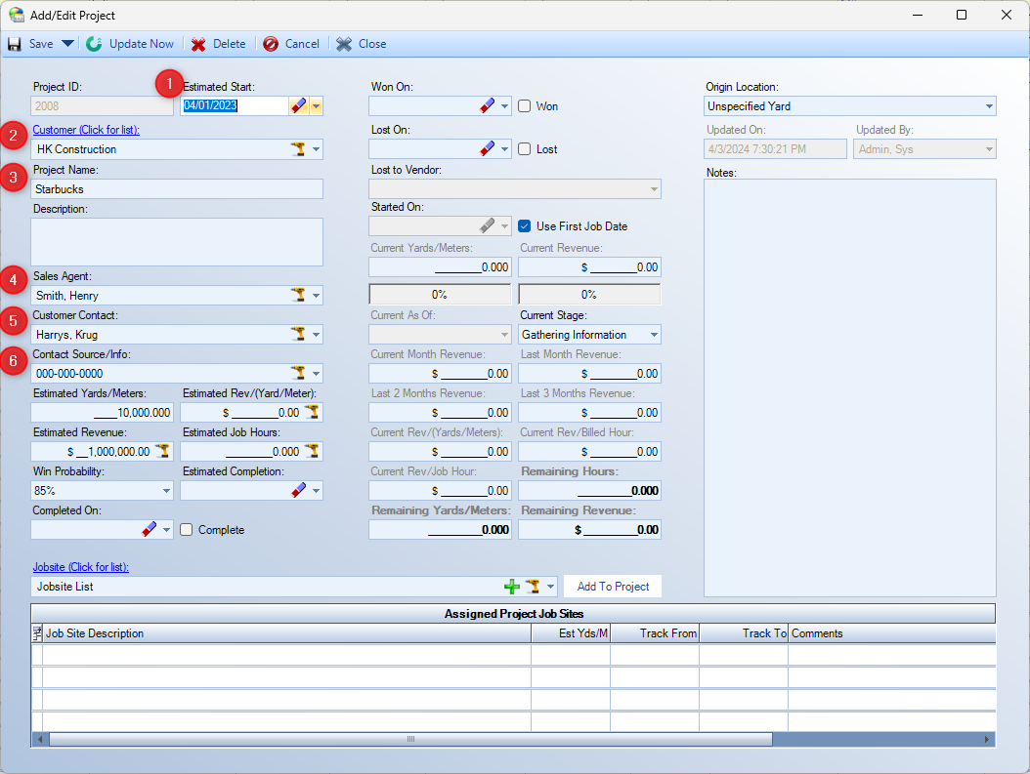Clear the Won On date eraser icon
The width and height of the screenshot is (1030, 774).
click(487, 105)
